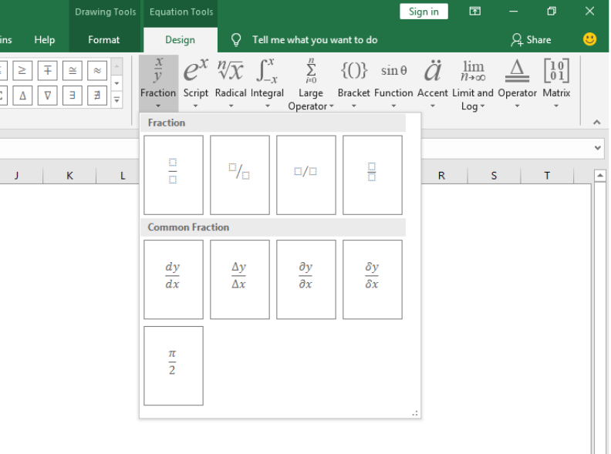Switch to the Format tab
Viewport: 611px width, 454px height.
coord(103,40)
